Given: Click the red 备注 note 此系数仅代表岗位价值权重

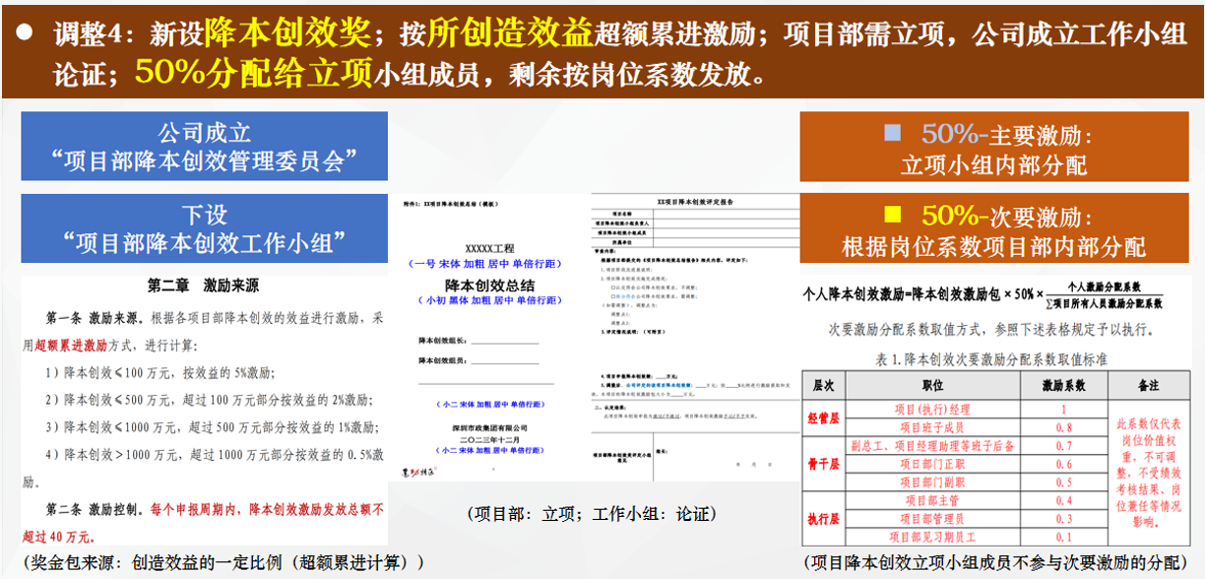Looking at the screenshot, I should [x=1148, y=473].
